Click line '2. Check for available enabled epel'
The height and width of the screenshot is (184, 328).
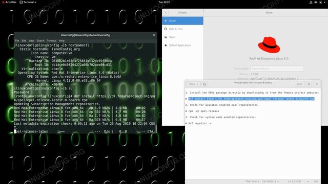coord(222,105)
